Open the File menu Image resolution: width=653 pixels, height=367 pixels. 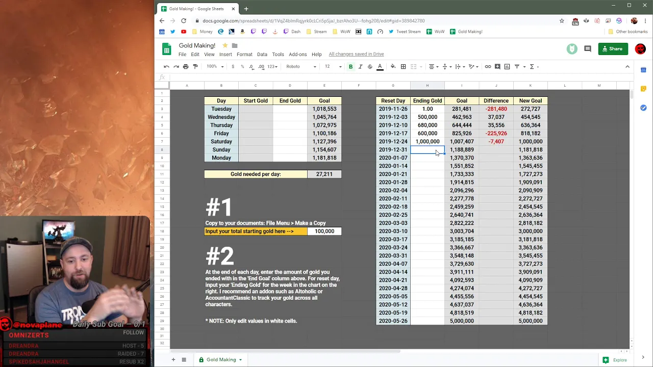182,54
